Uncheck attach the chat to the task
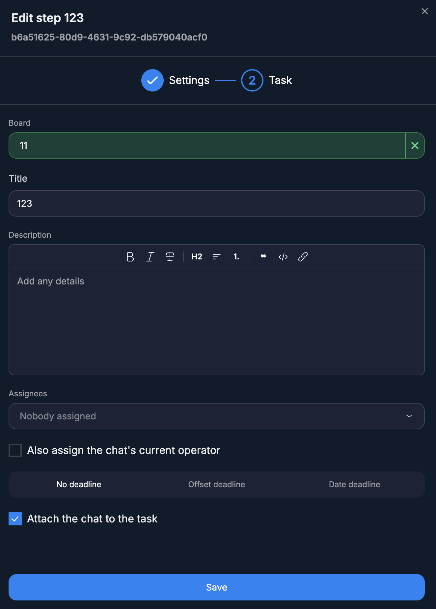Image resolution: width=436 pixels, height=609 pixels. [x=15, y=519]
